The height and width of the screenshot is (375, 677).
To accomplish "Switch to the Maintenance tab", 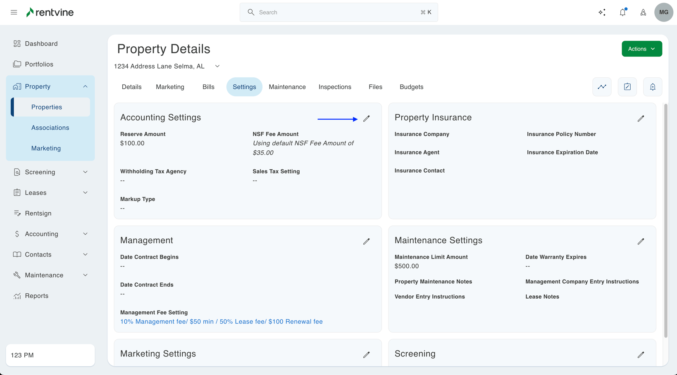I will click(x=287, y=87).
